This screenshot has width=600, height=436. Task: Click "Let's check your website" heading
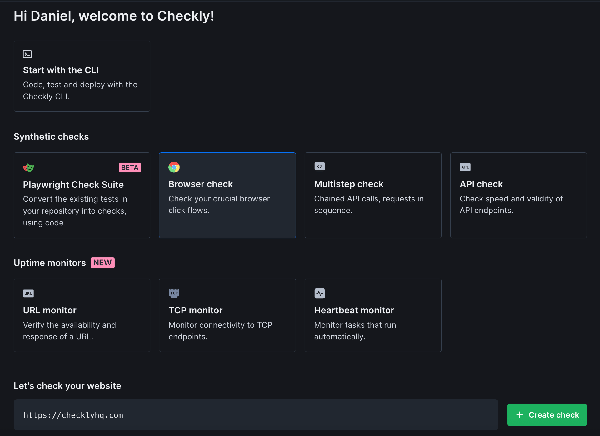click(x=67, y=386)
